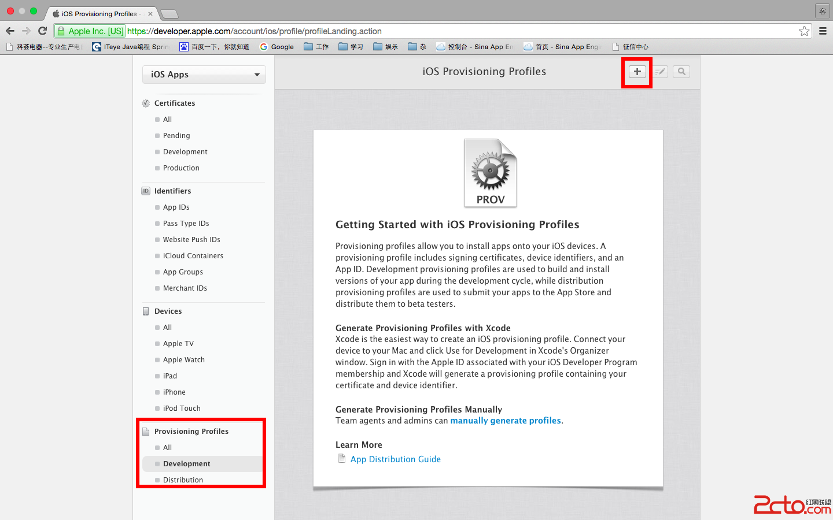This screenshot has width=833, height=520.
Task: Open Website Push IDs
Action: coord(191,240)
